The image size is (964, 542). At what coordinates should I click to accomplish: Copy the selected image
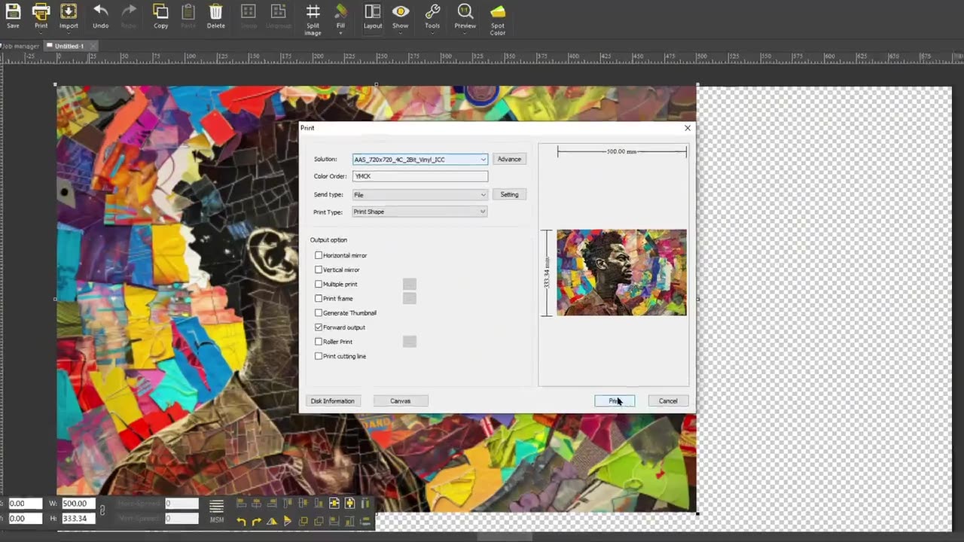pyautogui.click(x=160, y=16)
